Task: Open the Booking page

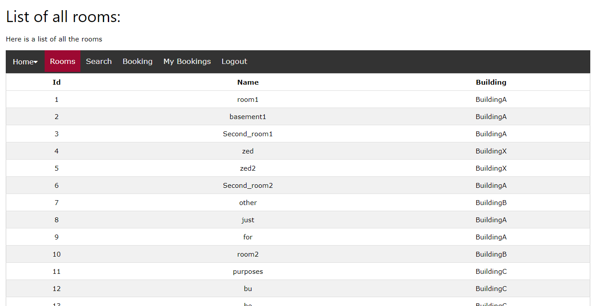Action: [x=137, y=62]
